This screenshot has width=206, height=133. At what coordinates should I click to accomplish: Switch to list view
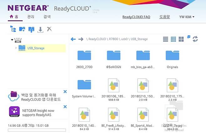click(x=166, y=39)
